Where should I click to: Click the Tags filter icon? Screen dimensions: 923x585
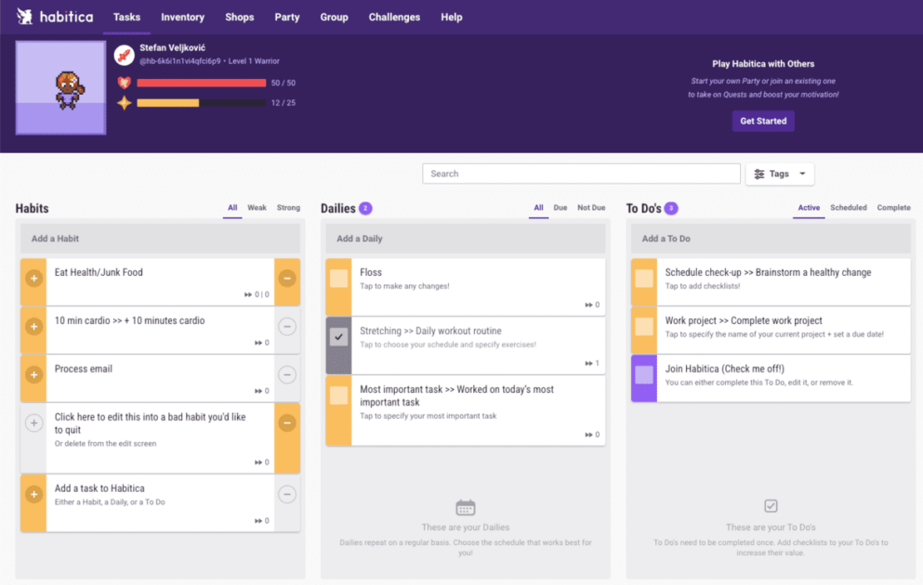click(x=758, y=174)
